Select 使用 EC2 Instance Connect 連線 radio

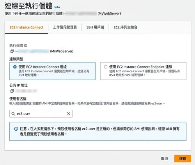click(15, 67)
